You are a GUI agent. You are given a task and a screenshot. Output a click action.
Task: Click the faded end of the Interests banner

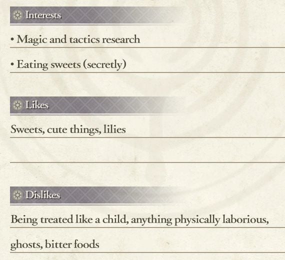click(163, 15)
